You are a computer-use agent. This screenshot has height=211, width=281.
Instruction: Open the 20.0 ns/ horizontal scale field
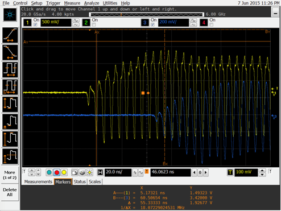point(118,172)
